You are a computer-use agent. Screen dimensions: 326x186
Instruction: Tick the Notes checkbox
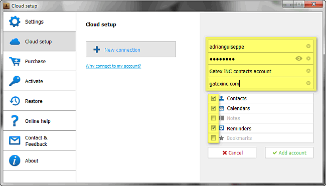pos(213,118)
